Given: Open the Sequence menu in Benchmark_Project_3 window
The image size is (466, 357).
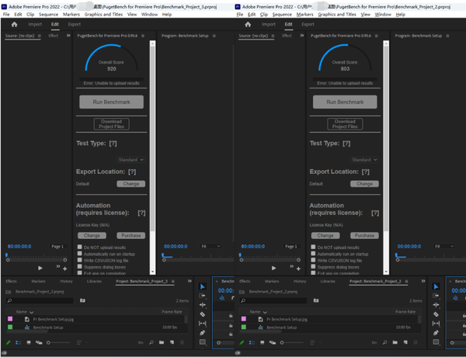Looking at the screenshot, I should pos(48,14).
